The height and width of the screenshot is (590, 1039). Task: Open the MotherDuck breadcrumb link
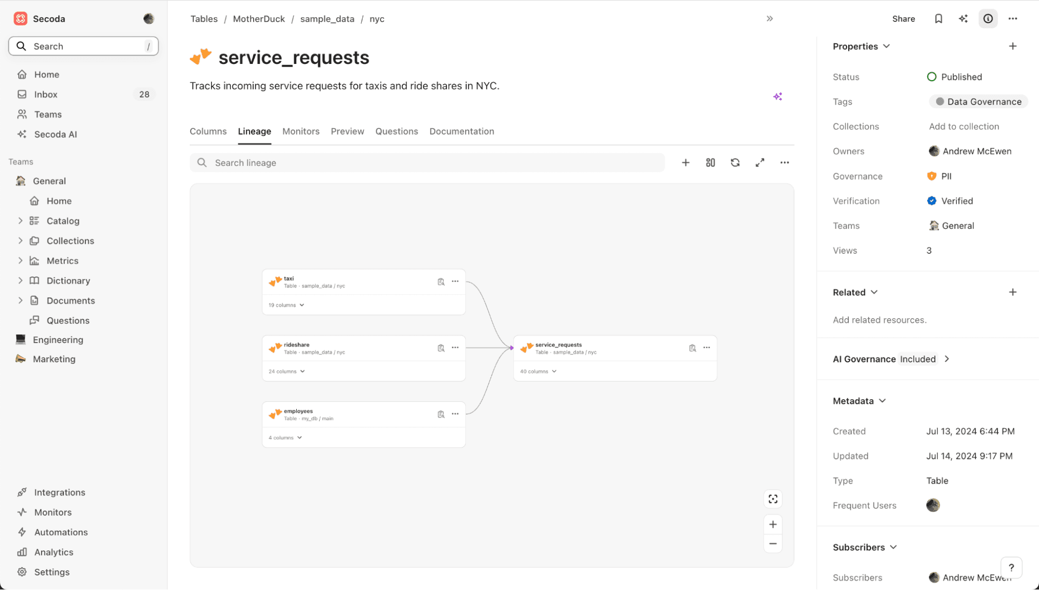[x=259, y=19]
